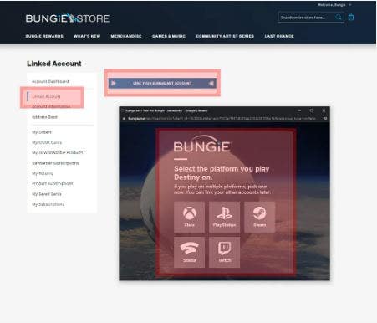Click the popup window URL address bar
The width and height of the screenshot is (377, 323).
(222, 119)
